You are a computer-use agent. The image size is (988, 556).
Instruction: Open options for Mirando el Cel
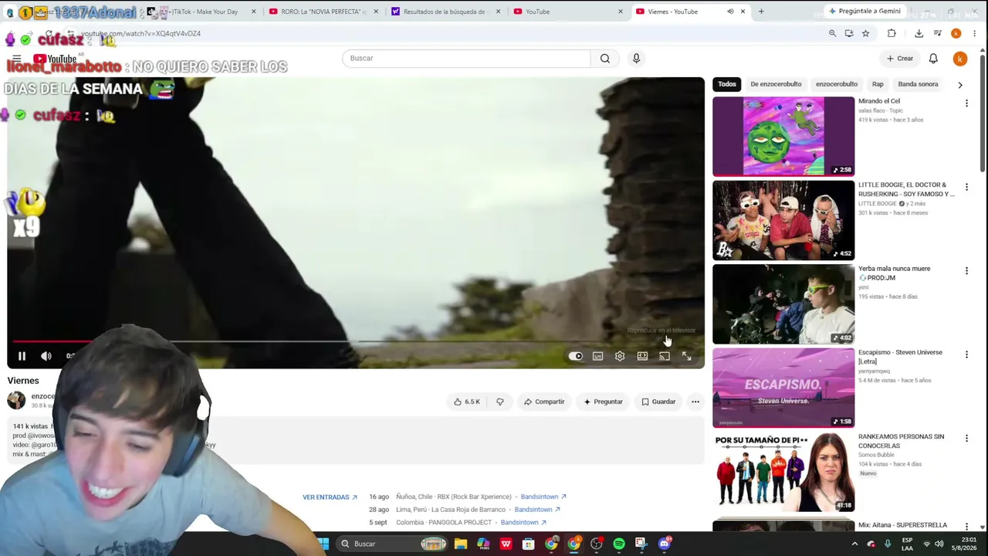pyautogui.click(x=966, y=103)
